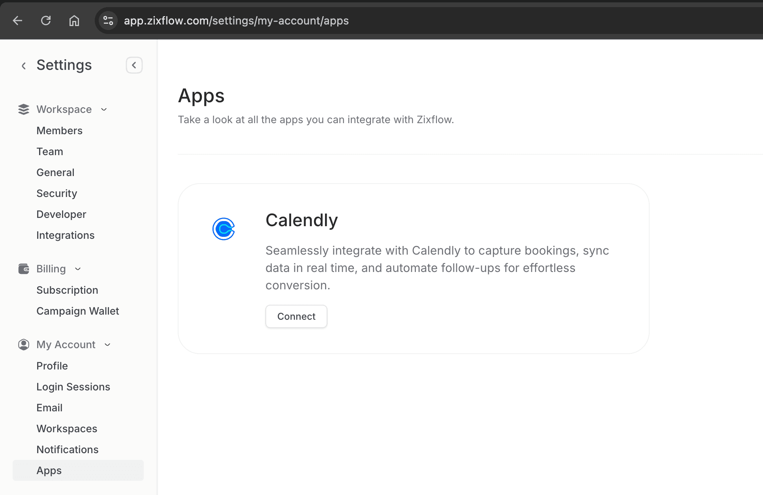Collapse the Billing section chevron

[x=78, y=269]
